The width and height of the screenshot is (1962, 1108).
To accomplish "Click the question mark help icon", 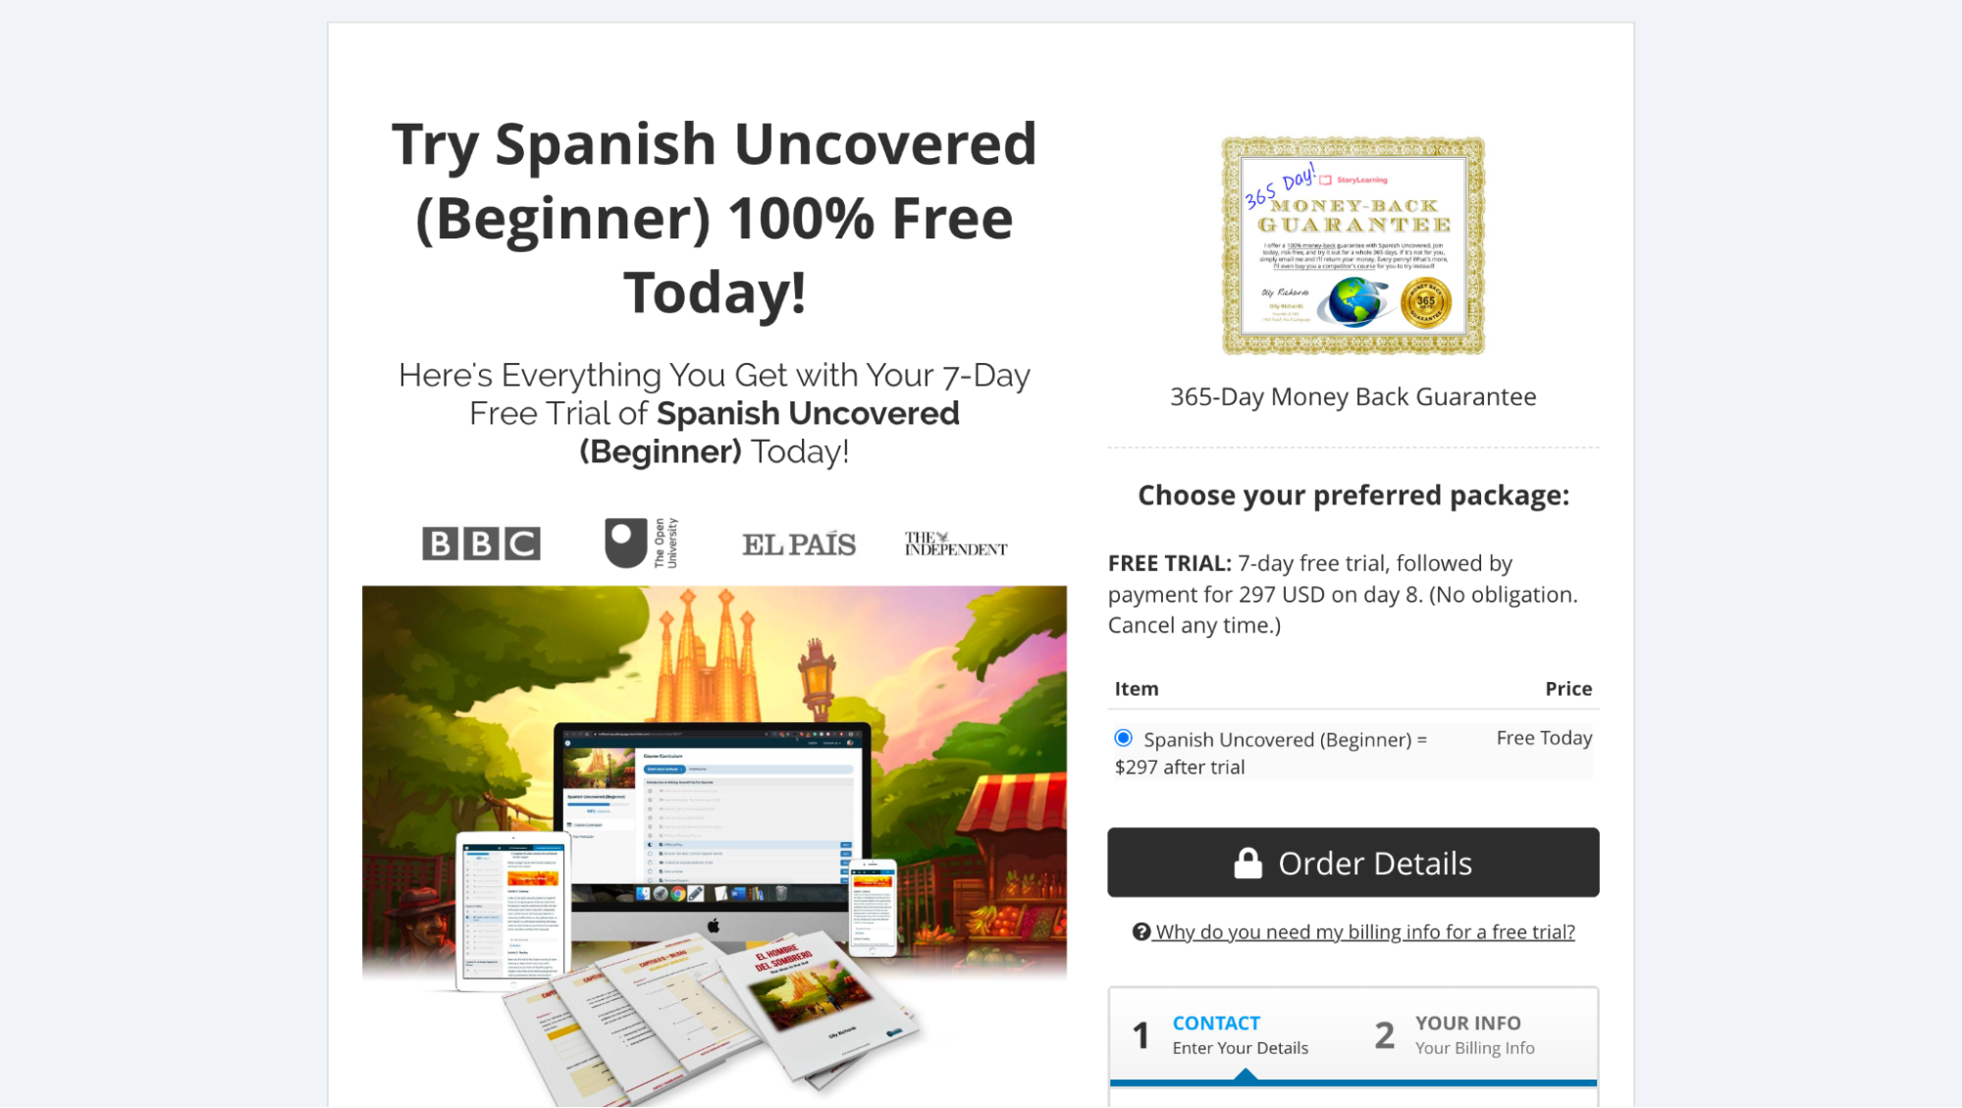I will (1140, 931).
